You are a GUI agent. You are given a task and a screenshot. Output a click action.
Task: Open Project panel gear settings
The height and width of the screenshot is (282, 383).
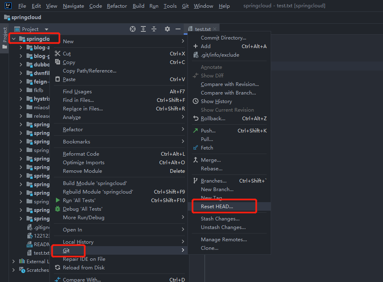point(167,29)
